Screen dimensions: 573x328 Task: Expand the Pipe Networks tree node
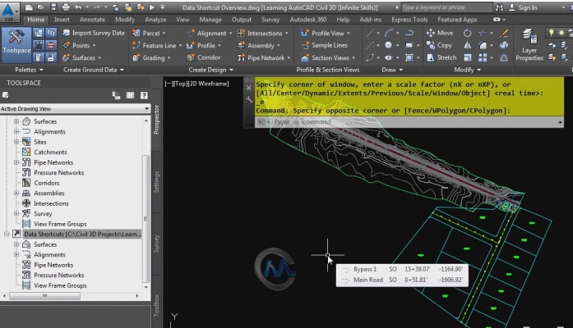[x=16, y=162]
